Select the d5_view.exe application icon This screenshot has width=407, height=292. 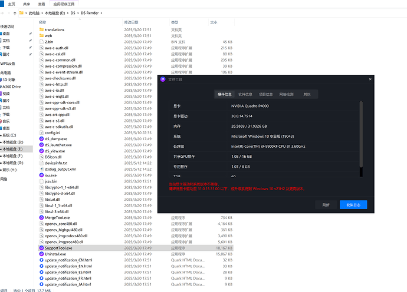tap(41, 151)
